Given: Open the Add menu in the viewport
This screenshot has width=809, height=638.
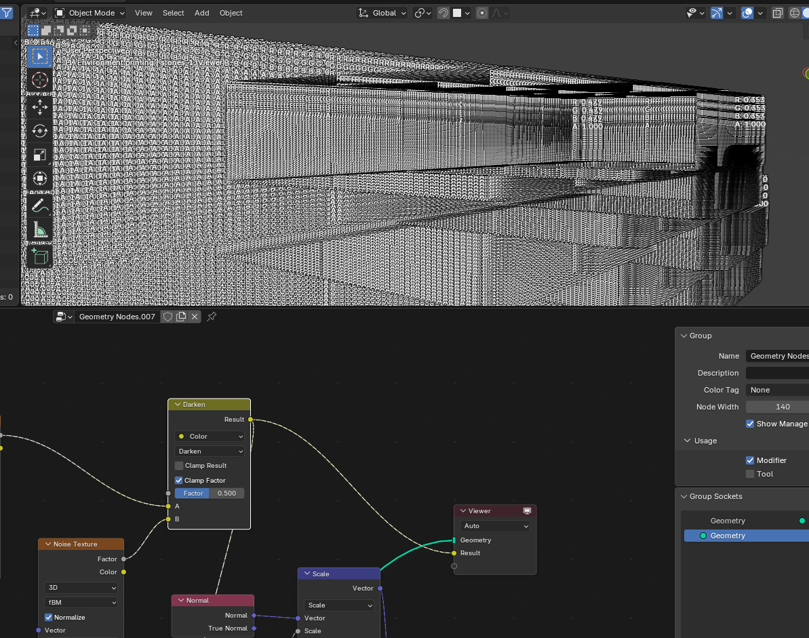Looking at the screenshot, I should pyautogui.click(x=202, y=13).
